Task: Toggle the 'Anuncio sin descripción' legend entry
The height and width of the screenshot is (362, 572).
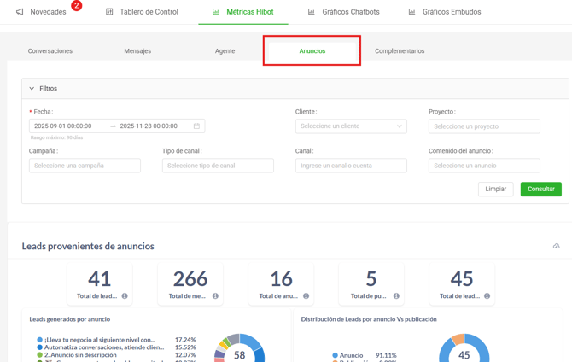Action: (80, 355)
